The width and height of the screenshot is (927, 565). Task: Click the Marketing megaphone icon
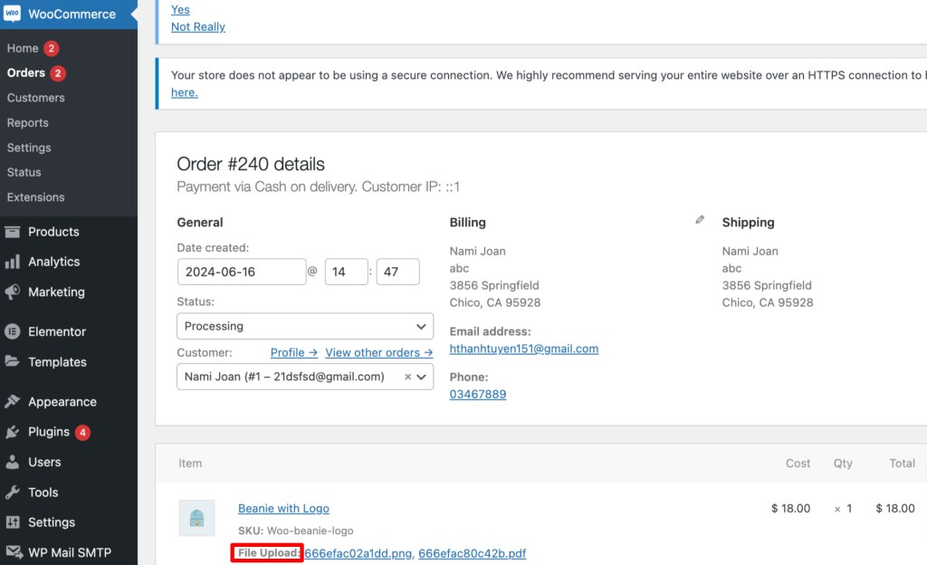tap(13, 292)
